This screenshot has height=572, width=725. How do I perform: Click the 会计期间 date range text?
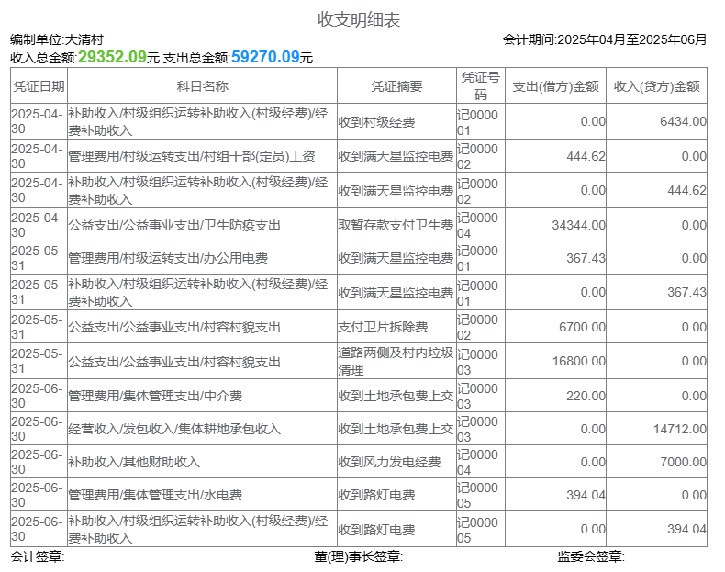click(605, 39)
